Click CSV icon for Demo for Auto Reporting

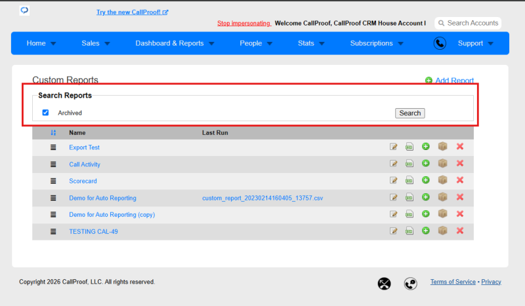(409, 197)
